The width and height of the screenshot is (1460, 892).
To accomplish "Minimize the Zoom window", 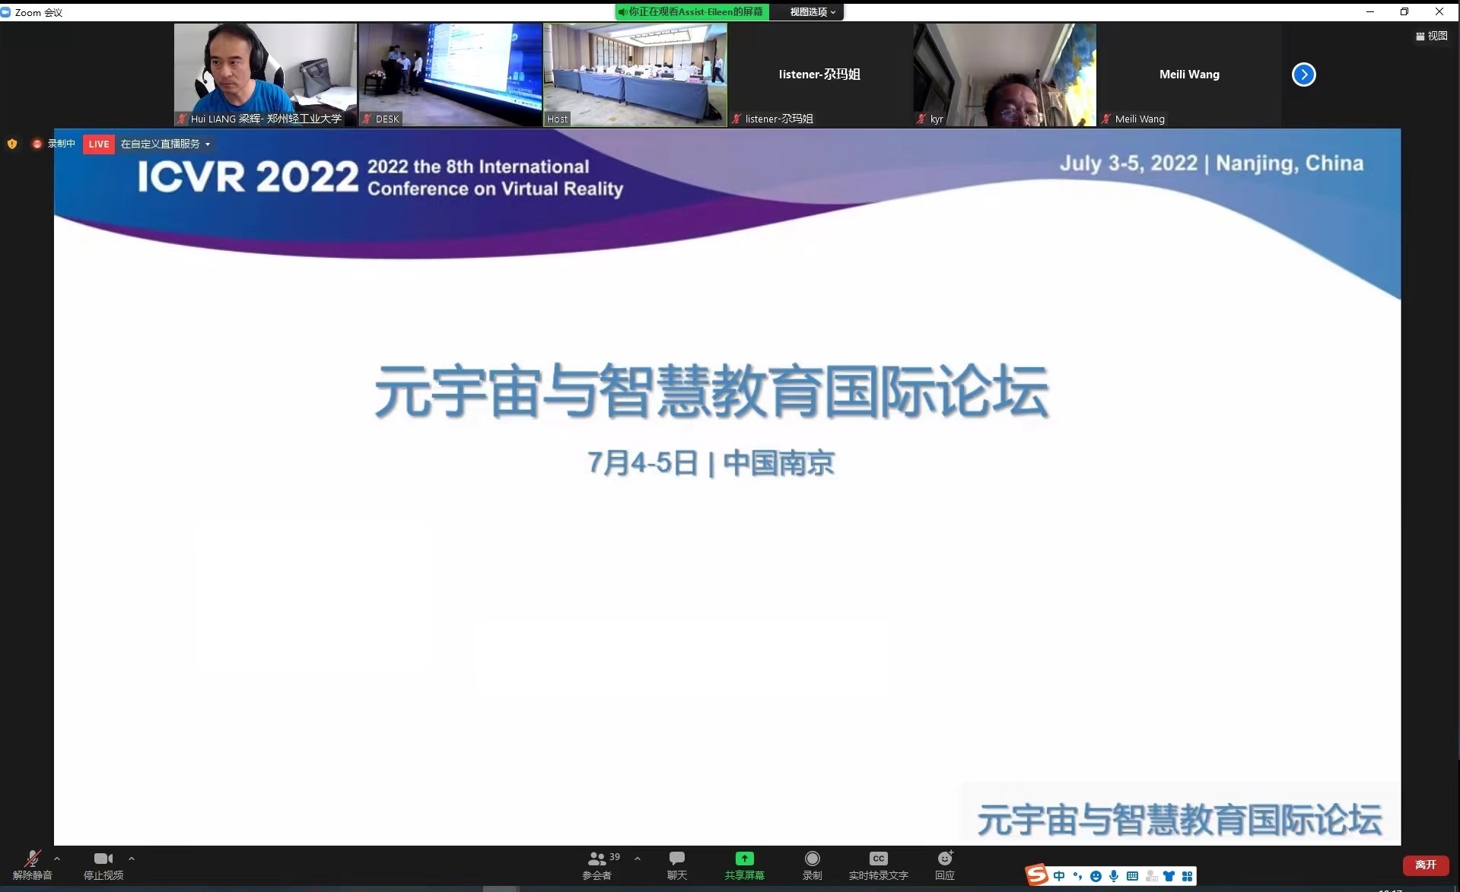I will (1369, 11).
